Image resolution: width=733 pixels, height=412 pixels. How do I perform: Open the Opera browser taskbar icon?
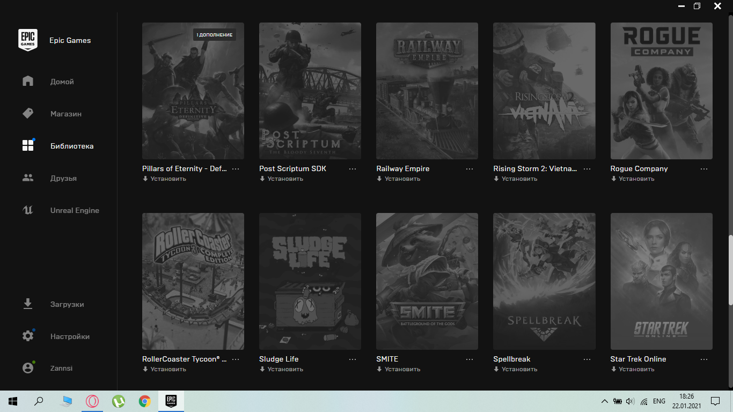(92, 401)
